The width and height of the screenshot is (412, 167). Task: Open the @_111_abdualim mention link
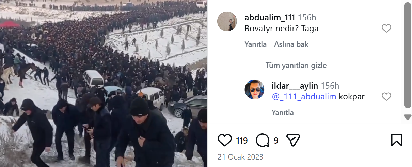(x=304, y=97)
